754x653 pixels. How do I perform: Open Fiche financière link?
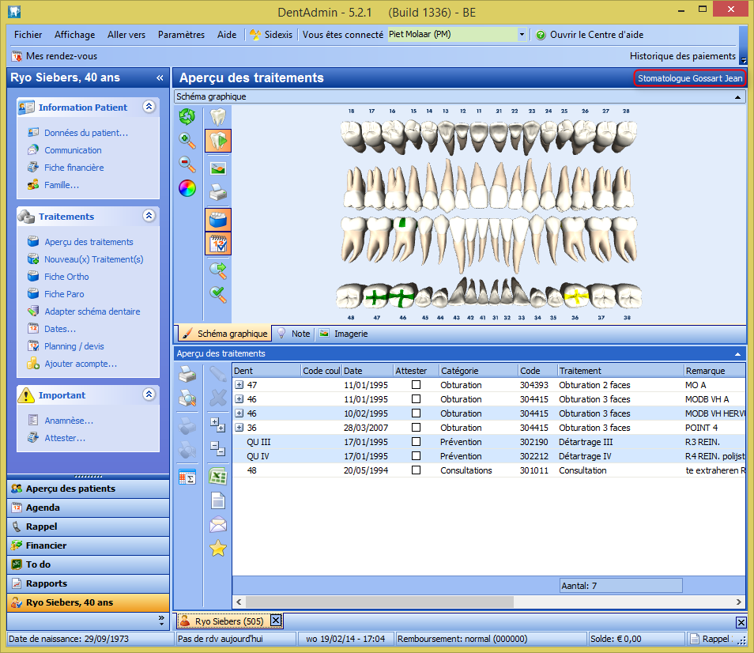coord(74,168)
